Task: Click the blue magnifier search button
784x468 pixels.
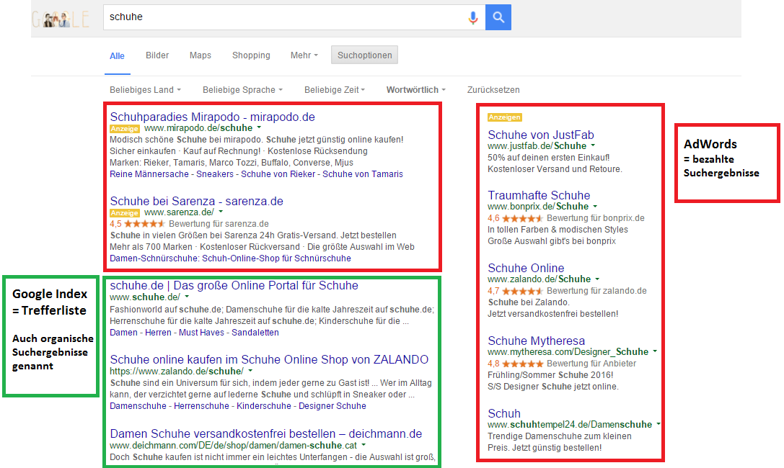Action: tap(498, 18)
